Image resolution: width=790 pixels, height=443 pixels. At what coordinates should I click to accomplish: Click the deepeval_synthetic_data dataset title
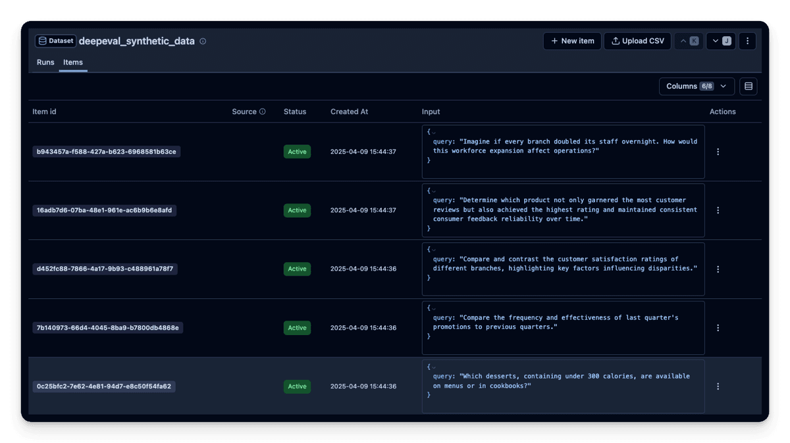[x=137, y=41]
